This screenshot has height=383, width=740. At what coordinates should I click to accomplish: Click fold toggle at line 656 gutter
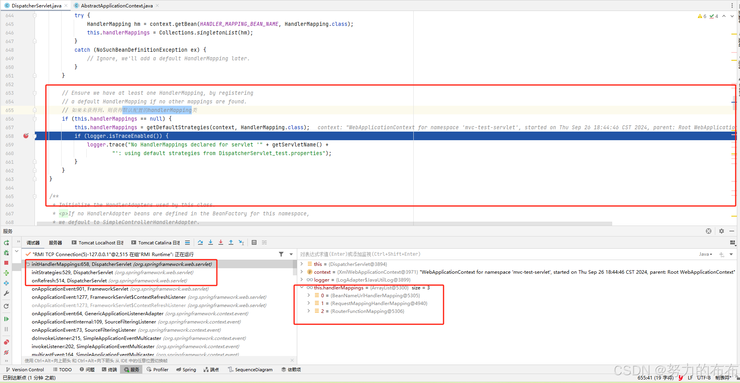click(35, 119)
